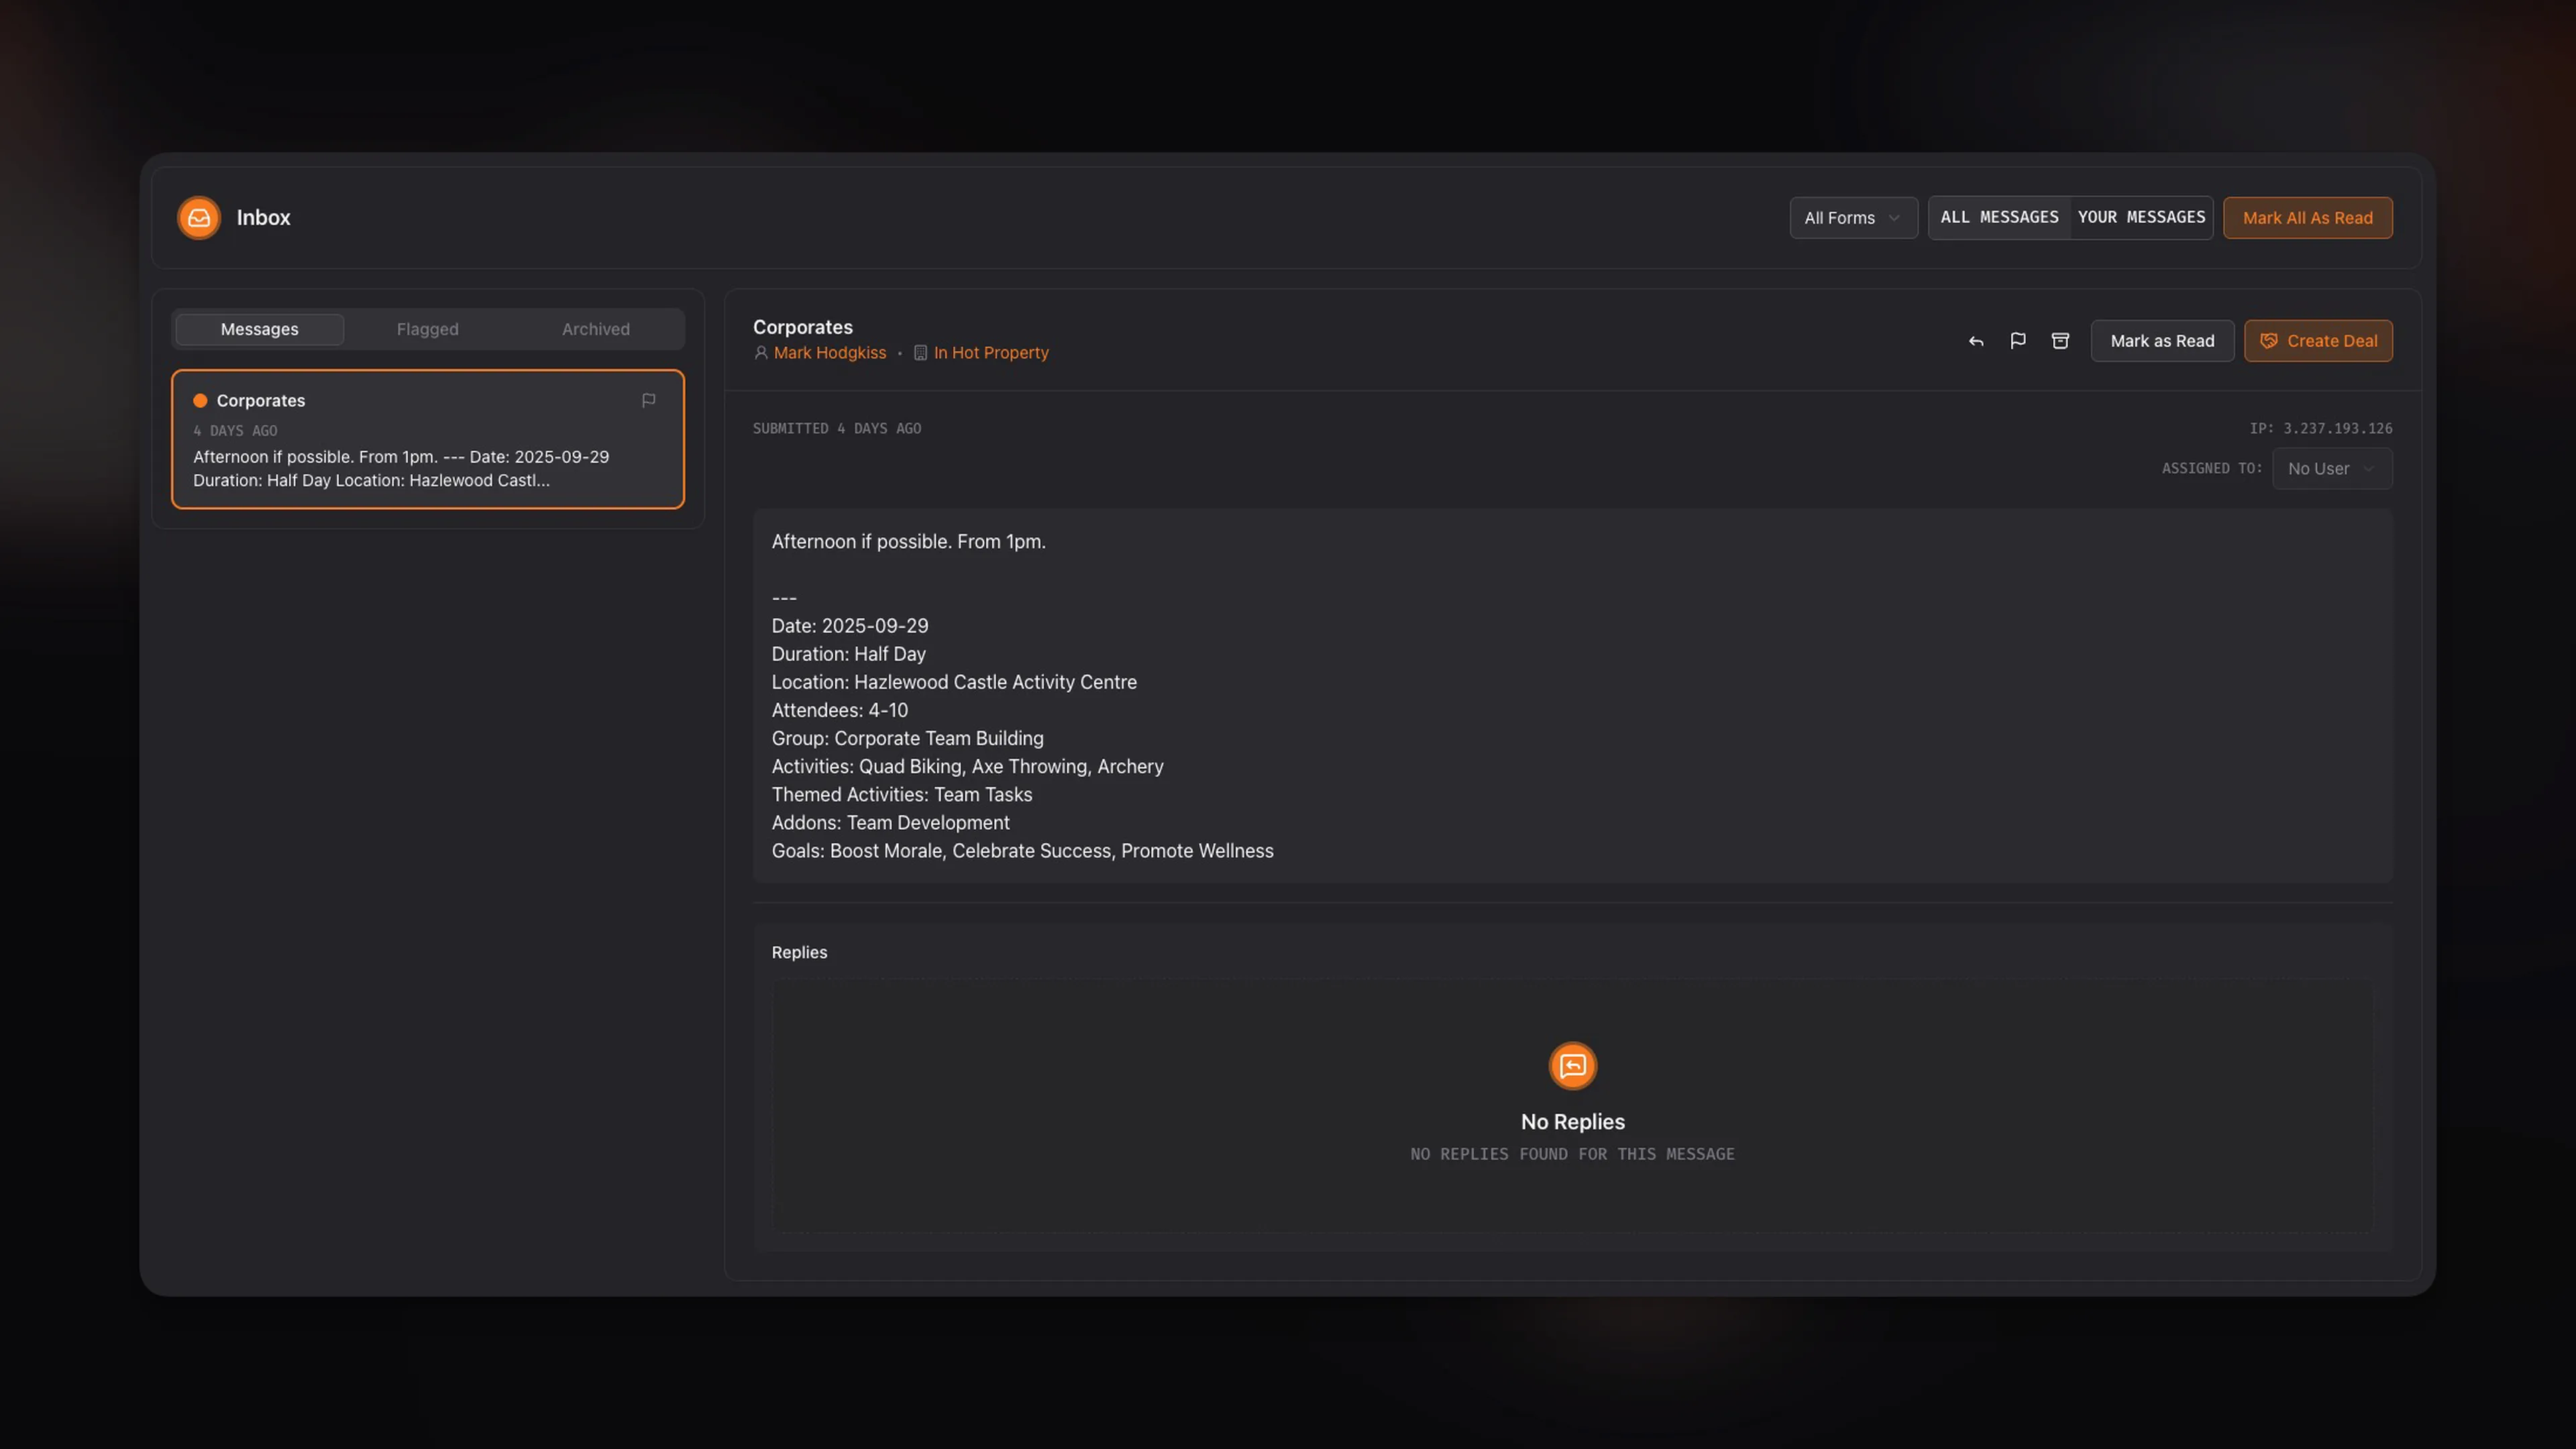The image size is (2576, 1449).
Task: Click the Mark as Read button
Action: click(x=2162, y=341)
